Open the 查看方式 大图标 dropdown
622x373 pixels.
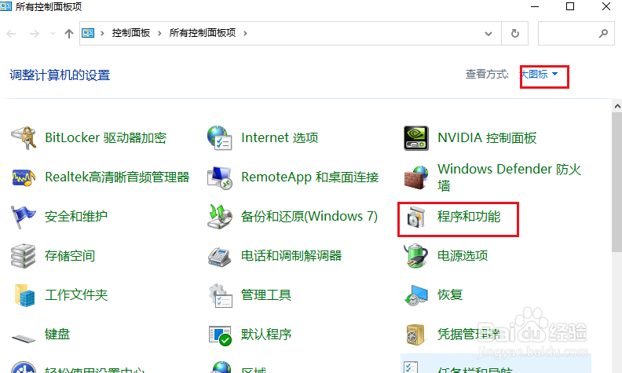(x=540, y=74)
